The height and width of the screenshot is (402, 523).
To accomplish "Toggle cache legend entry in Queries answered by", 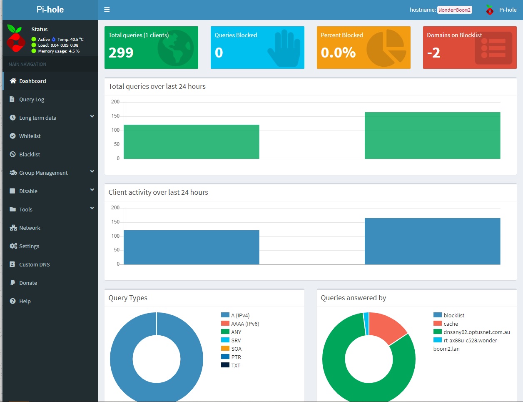I will click(451, 324).
